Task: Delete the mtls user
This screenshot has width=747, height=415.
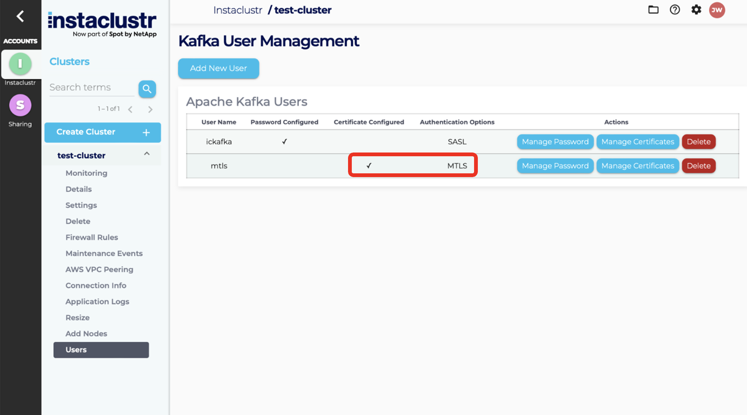Action: pyautogui.click(x=698, y=166)
